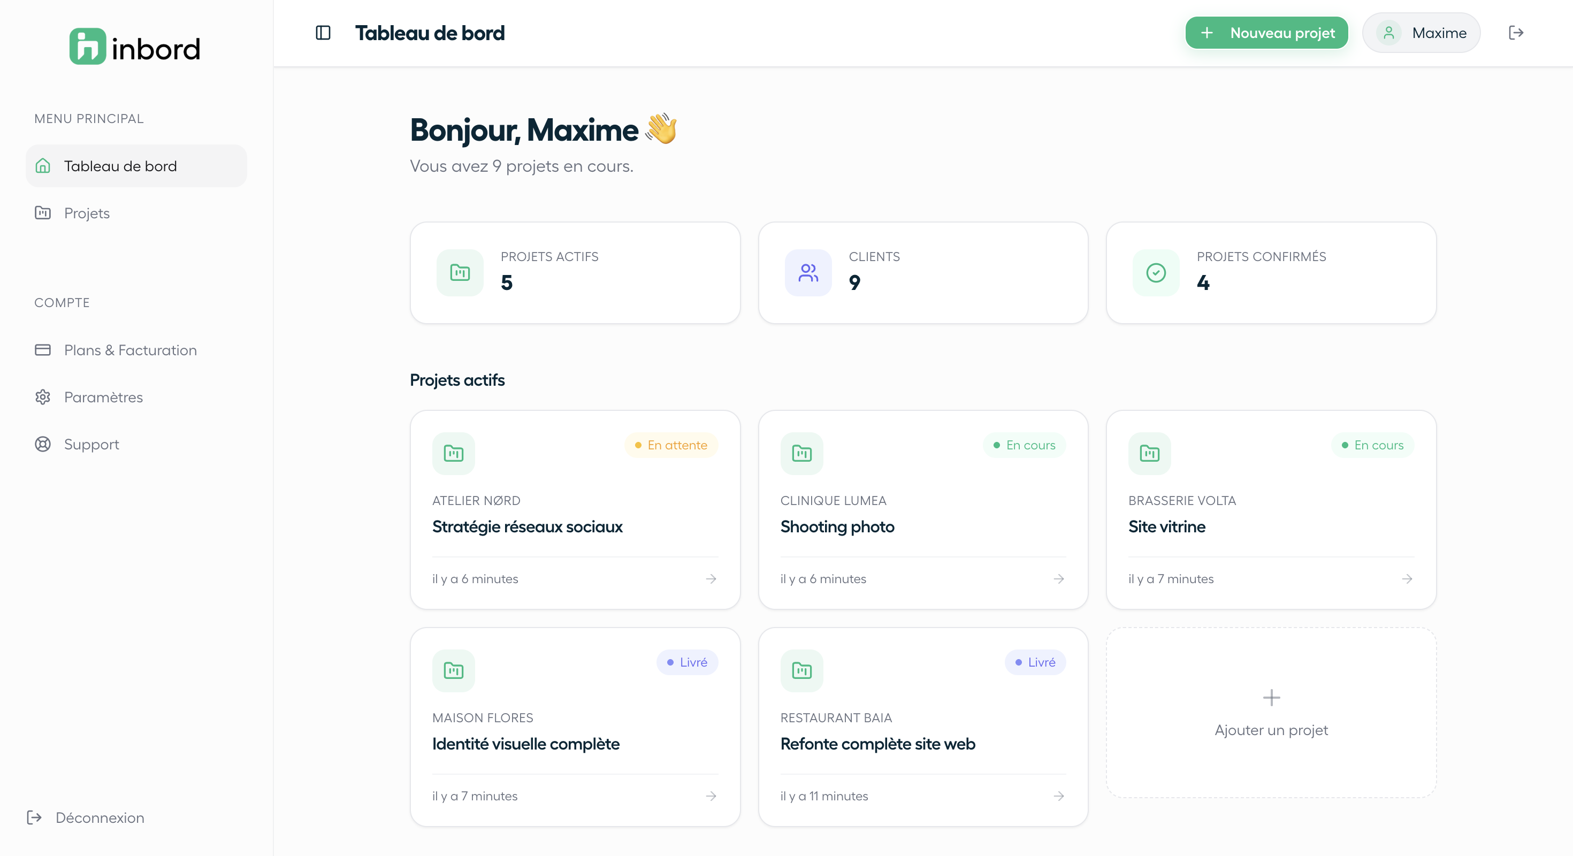
Task: Click En cours badge on Shooting photo
Action: pyautogui.click(x=1024, y=445)
